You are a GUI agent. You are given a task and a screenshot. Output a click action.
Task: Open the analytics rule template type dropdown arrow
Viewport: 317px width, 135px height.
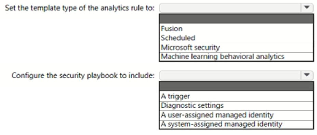click(307, 8)
